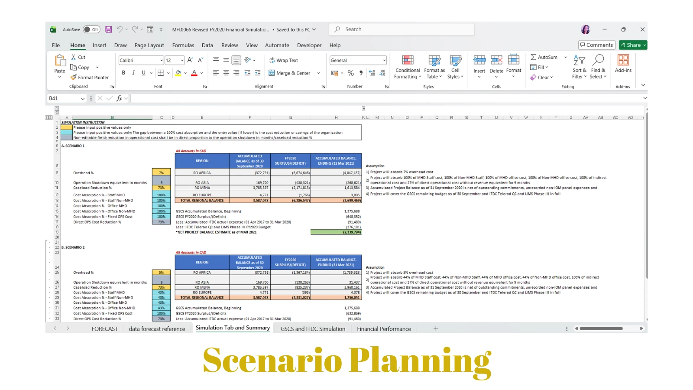Apply Bold formatting
This screenshot has width=693, height=390.
tap(123, 73)
